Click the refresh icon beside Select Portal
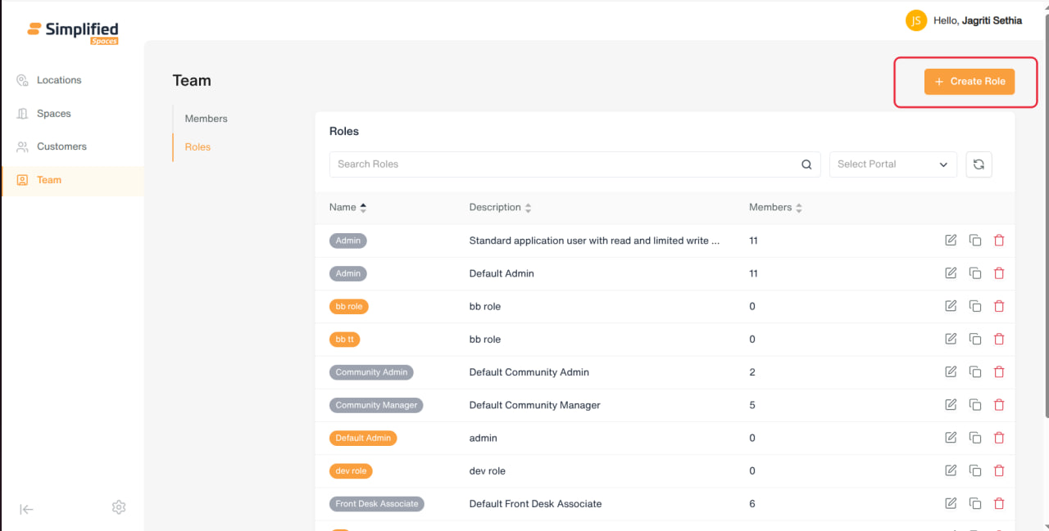 979,164
